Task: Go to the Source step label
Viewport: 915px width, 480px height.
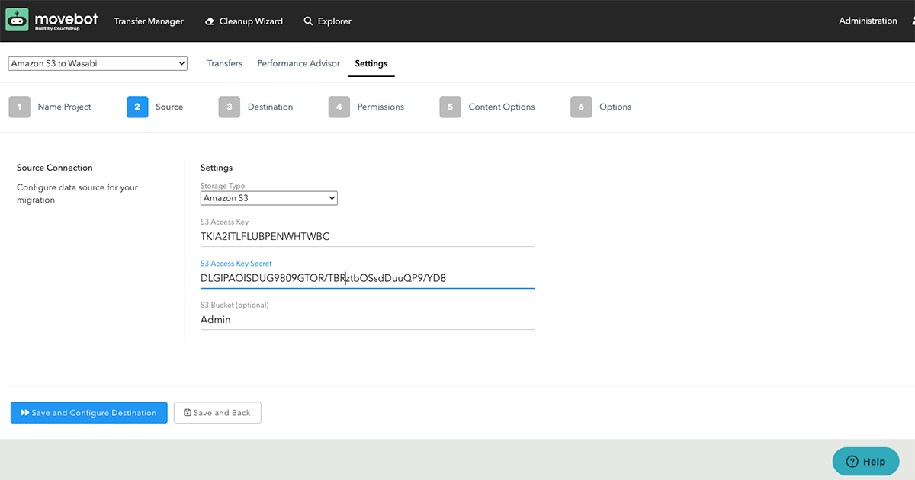Action: [169, 107]
